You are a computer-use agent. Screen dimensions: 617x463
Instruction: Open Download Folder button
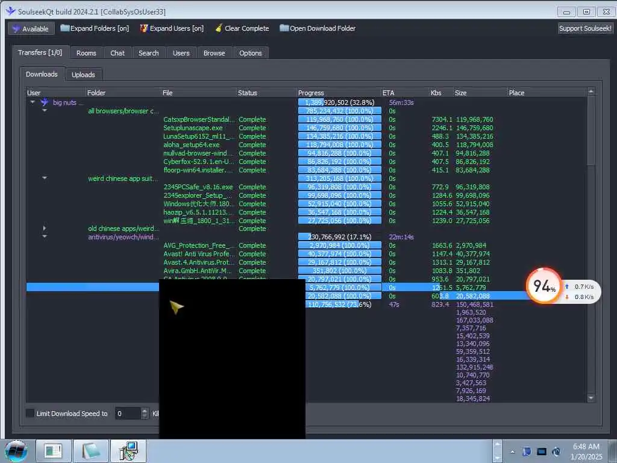coord(318,28)
